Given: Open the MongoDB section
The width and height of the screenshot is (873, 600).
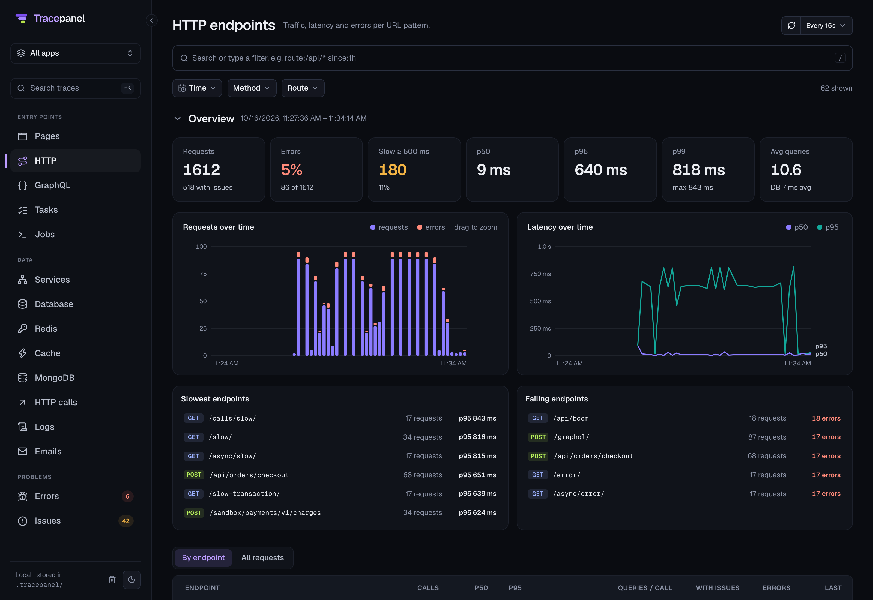Looking at the screenshot, I should [76, 378].
